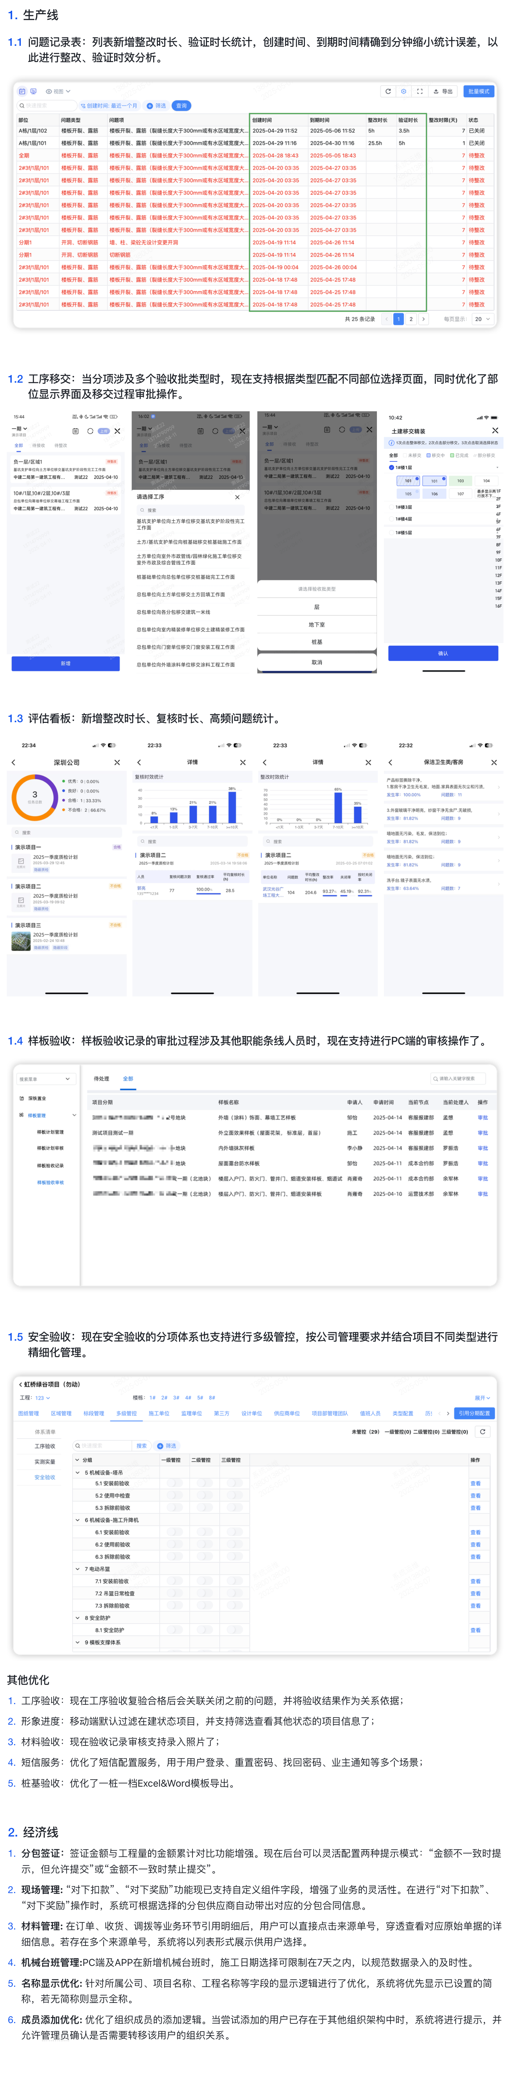523x2077 pixels.
Task: Toggle 二级管控 switch for 5.2 使用中检查
Action: pyautogui.click(x=205, y=1496)
